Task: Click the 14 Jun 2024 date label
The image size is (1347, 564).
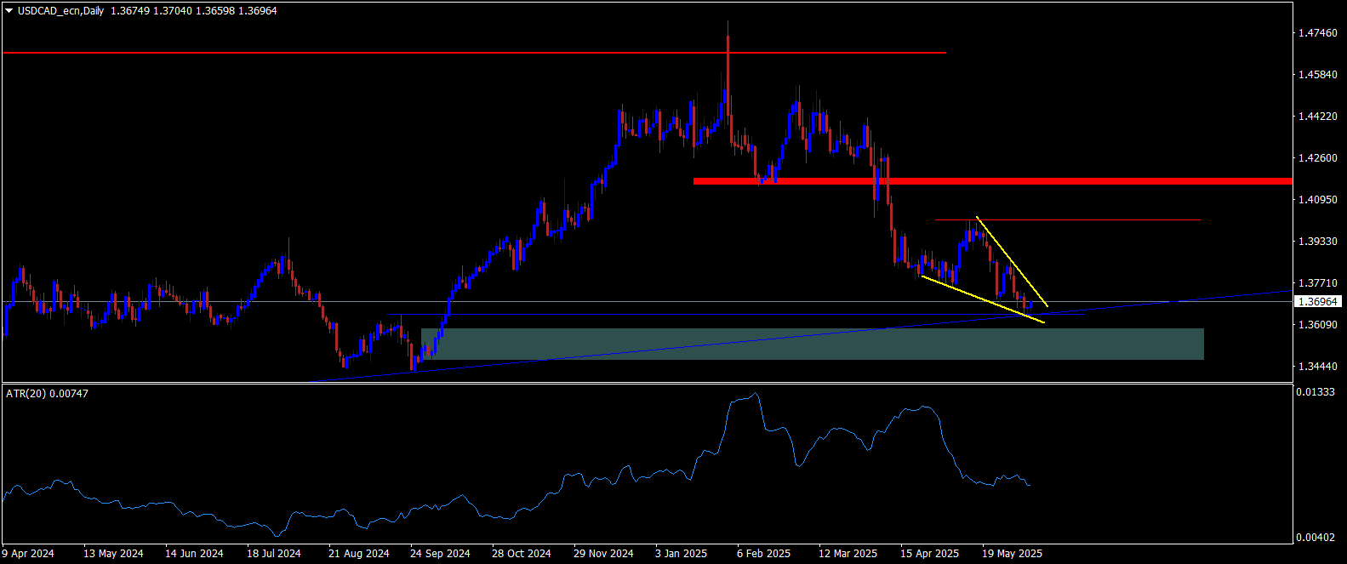Action: [x=194, y=554]
